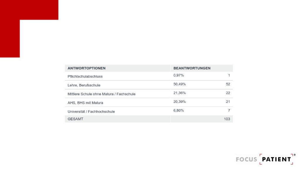Click the count 21 for AHS, BHS
The width and height of the screenshot is (300, 169).
coord(228,102)
